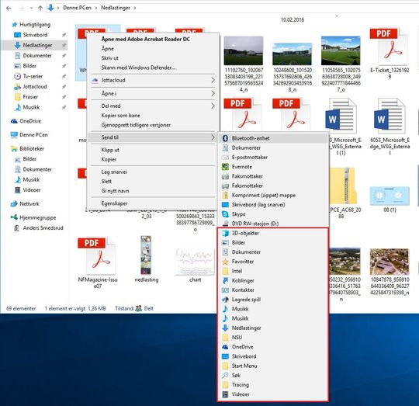Choose Skann med Windows Defender

pos(138,68)
